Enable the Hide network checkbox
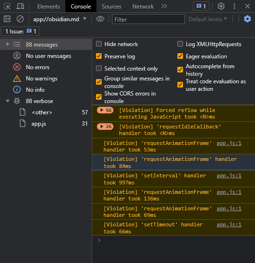 (x=99, y=44)
